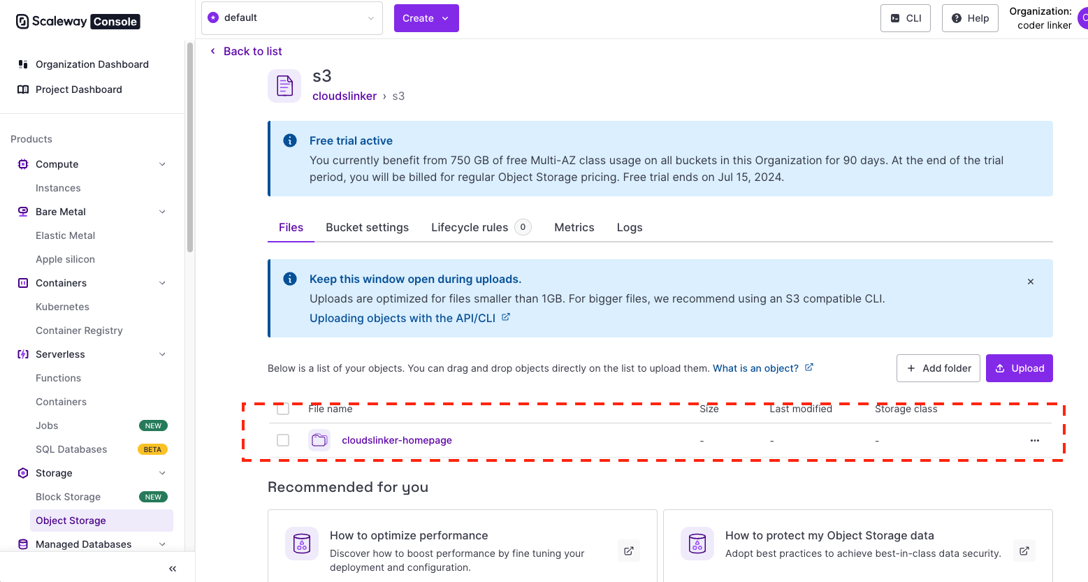
Task: Open optimize performance article external link icon
Action: (x=629, y=551)
